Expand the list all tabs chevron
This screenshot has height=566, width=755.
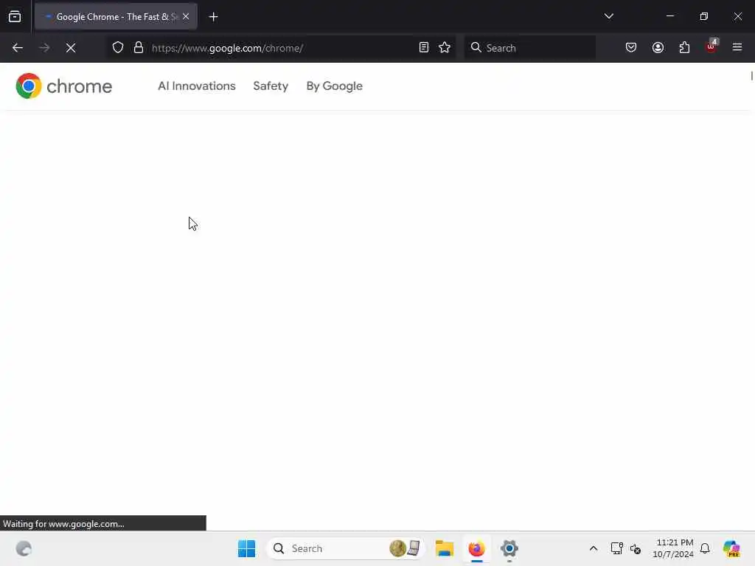pyautogui.click(x=608, y=16)
